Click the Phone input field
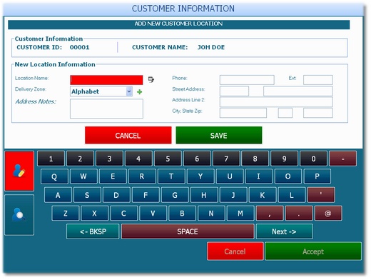371x280 pixels. pos(247,80)
